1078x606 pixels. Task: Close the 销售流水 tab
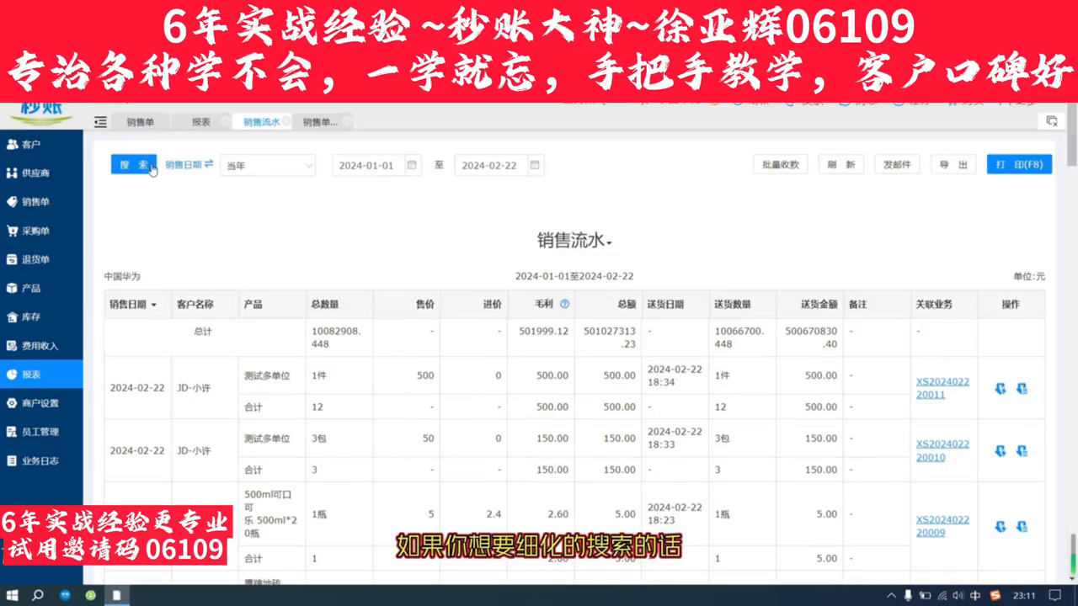[286, 121]
